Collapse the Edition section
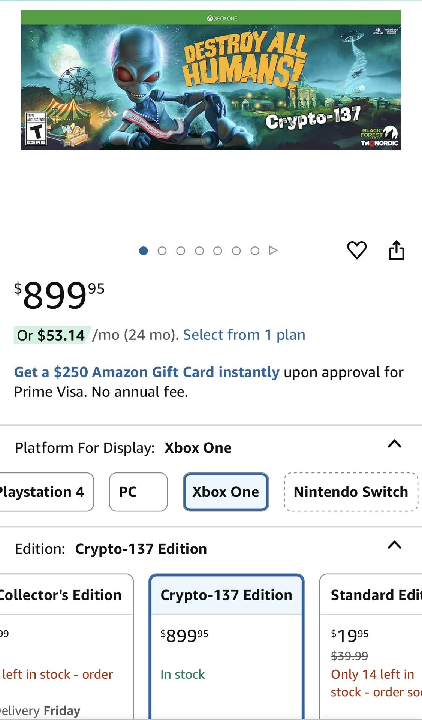Image resolution: width=422 pixels, height=720 pixels. coord(392,546)
